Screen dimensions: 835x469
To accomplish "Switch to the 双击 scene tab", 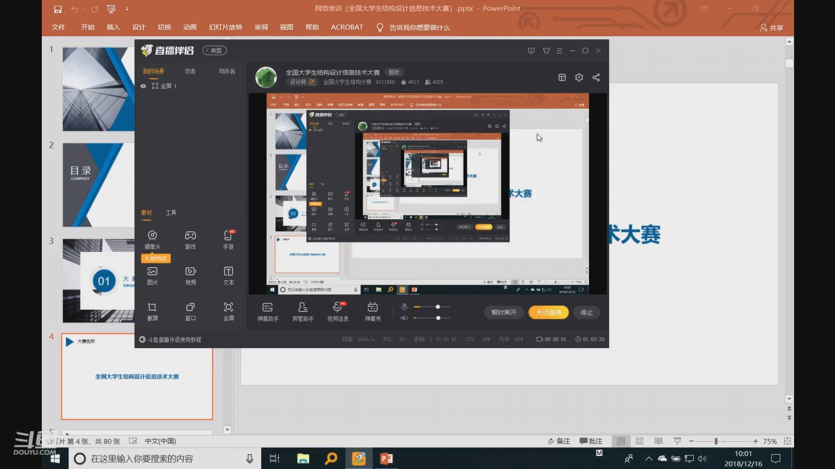I will click(x=190, y=71).
